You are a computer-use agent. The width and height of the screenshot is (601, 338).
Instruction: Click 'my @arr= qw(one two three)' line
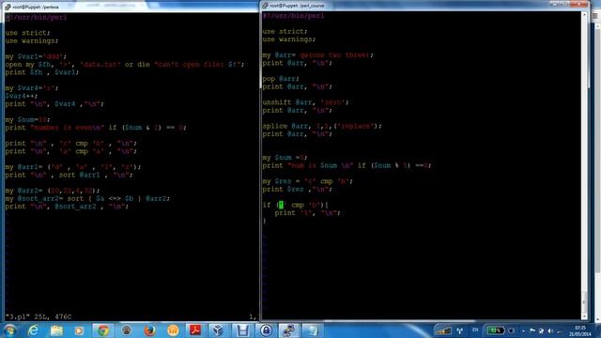click(x=317, y=55)
